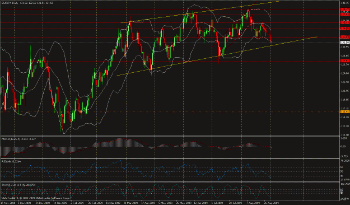Click the 14 Jan 2009 date label

pyautogui.click(x=60, y=203)
